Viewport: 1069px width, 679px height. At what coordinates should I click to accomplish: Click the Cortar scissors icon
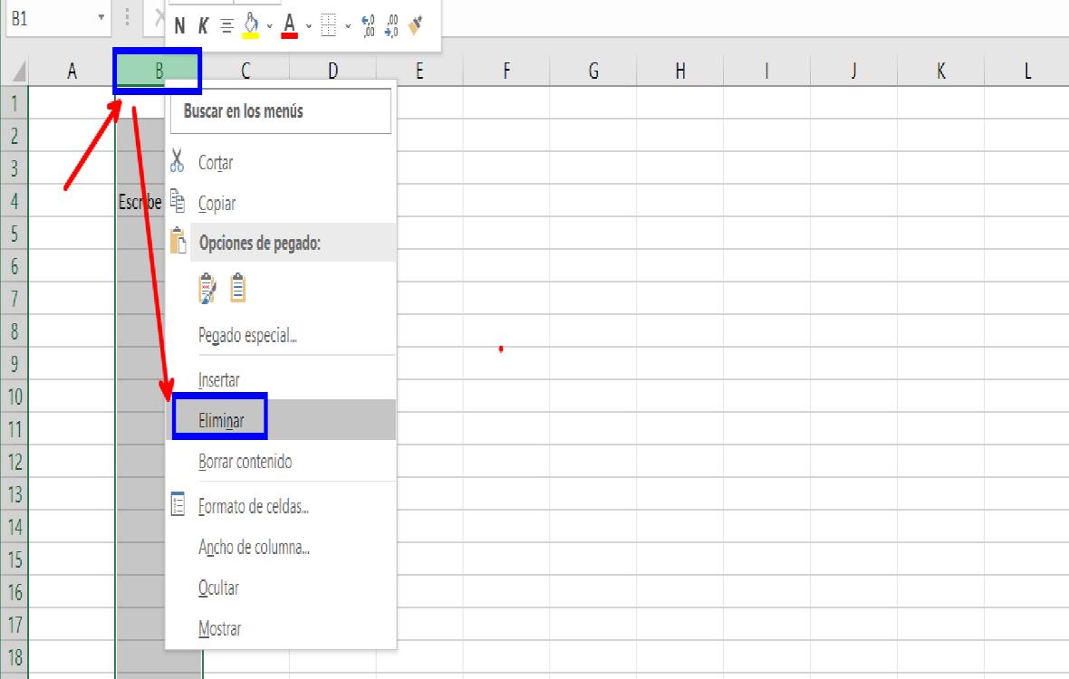178,162
